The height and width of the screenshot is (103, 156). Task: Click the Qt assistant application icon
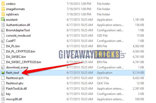pyautogui.click(x=3, y=19)
